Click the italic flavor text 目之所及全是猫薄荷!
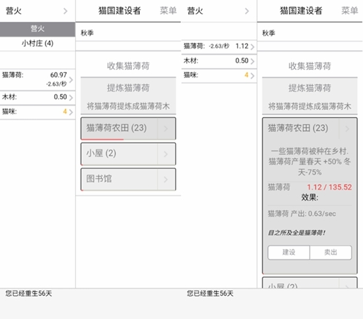Viewport: 363px width, 319px height. (x=297, y=233)
